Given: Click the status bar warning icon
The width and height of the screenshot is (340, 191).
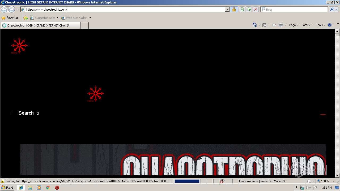Looking at the screenshot, I should point(3,181).
